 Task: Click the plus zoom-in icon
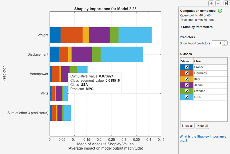[211, 3]
